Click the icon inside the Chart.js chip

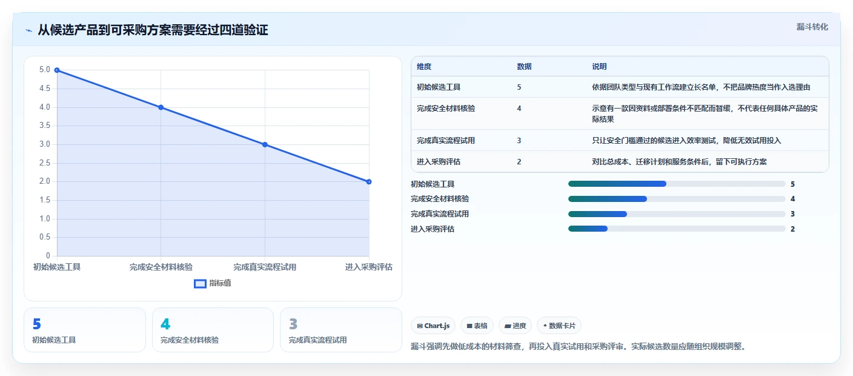[420, 326]
